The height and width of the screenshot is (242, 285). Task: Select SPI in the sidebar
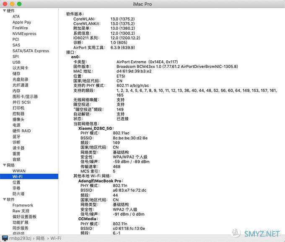pyautogui.click(x=16, y=57)
